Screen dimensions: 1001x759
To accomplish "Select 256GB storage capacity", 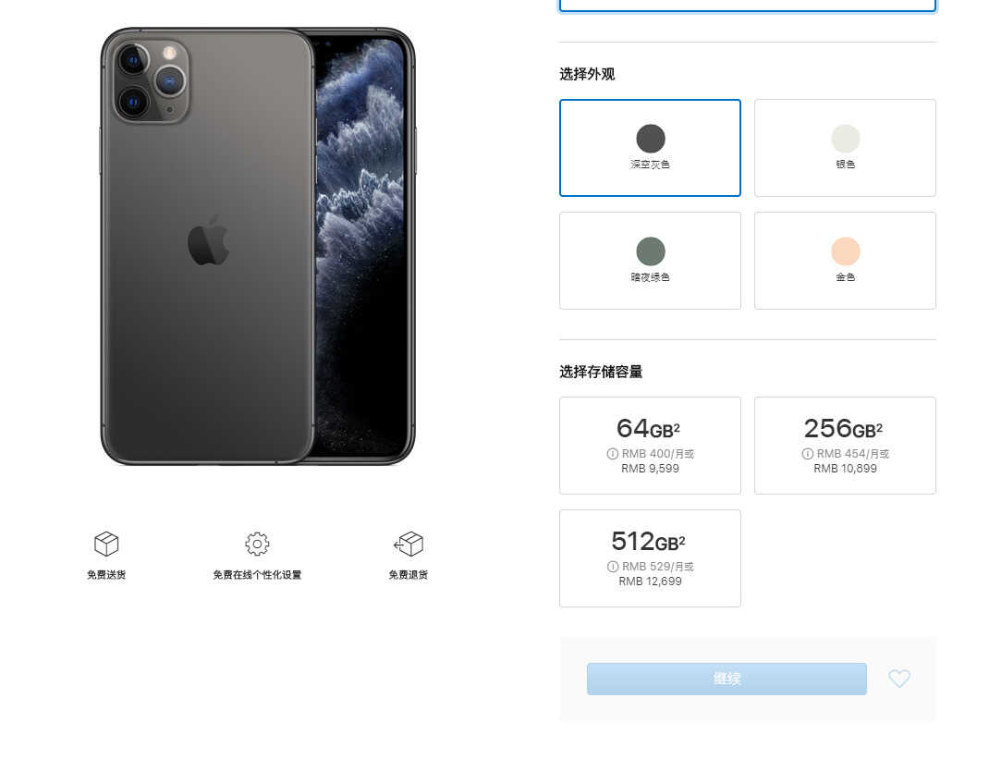I will click(845, 446).
